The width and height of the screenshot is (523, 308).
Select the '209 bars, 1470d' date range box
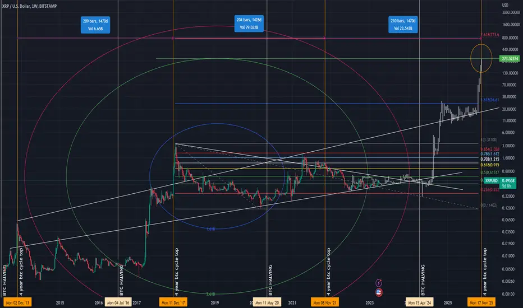click(95, 25)
